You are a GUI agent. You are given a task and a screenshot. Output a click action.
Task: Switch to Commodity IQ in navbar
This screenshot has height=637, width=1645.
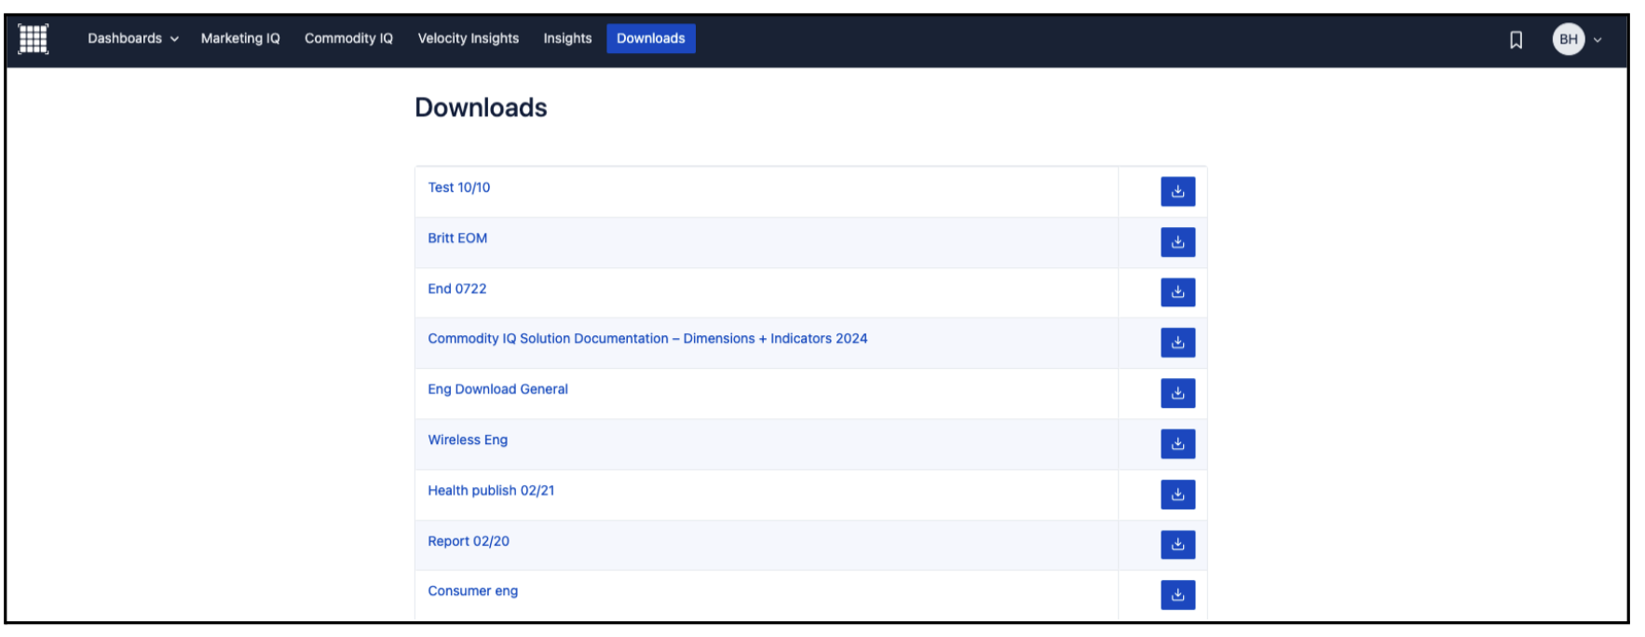point(348,39)
